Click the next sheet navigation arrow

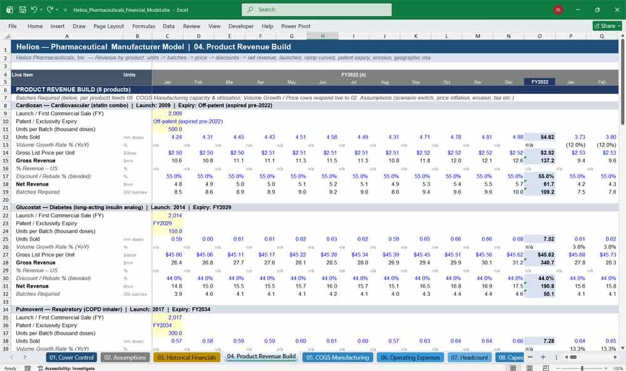point(25,357)
